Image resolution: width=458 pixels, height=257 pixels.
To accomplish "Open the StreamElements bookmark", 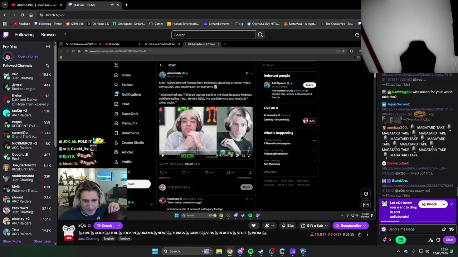I will [x=218, y=24].
